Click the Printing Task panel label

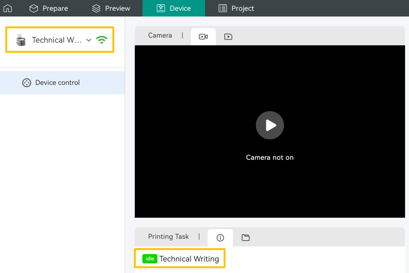pos(168,237)
